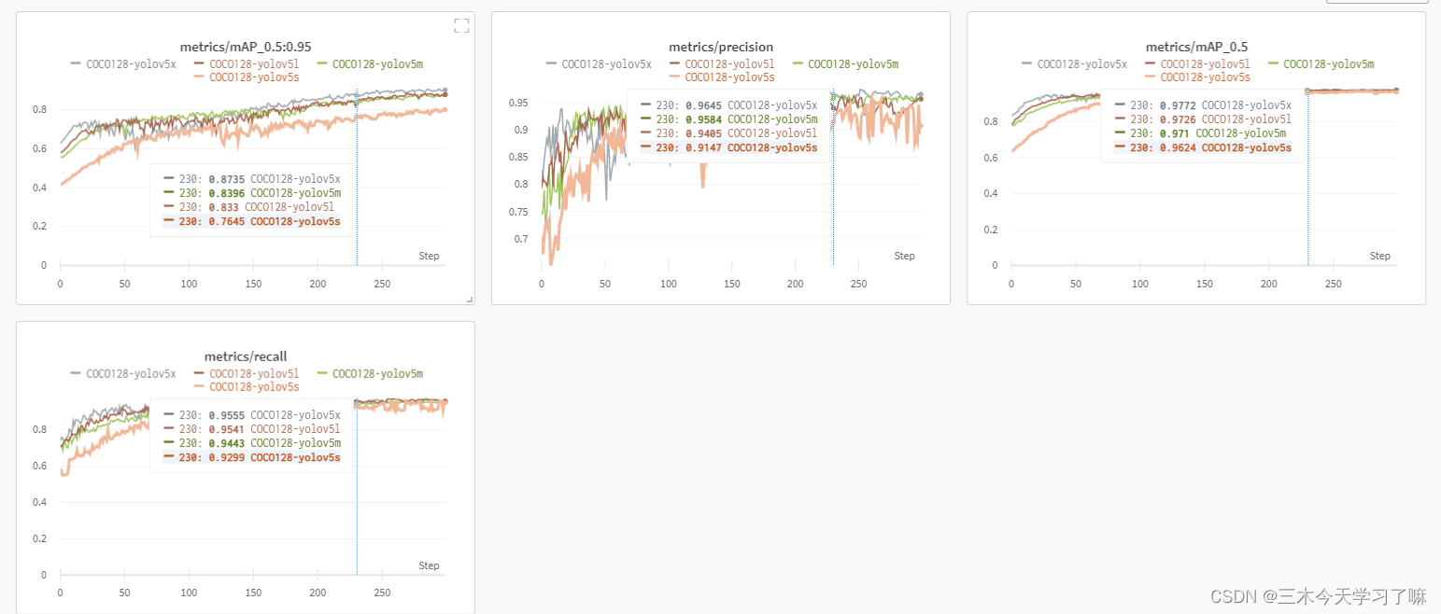The height and width of the screenshot is (614, 1441).
Task: Select COCO128-yolov5l legend entry in precision chart
Action: [x=721, y=64]
